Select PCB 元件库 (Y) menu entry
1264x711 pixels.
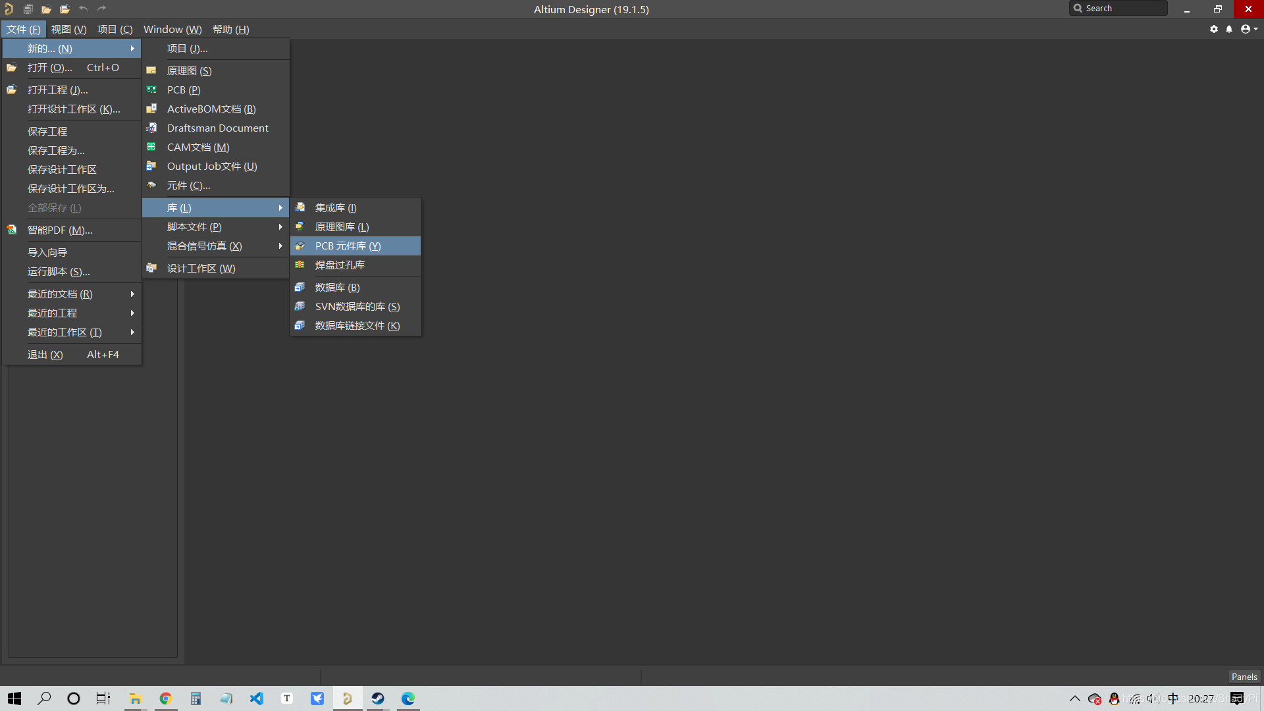348,246
